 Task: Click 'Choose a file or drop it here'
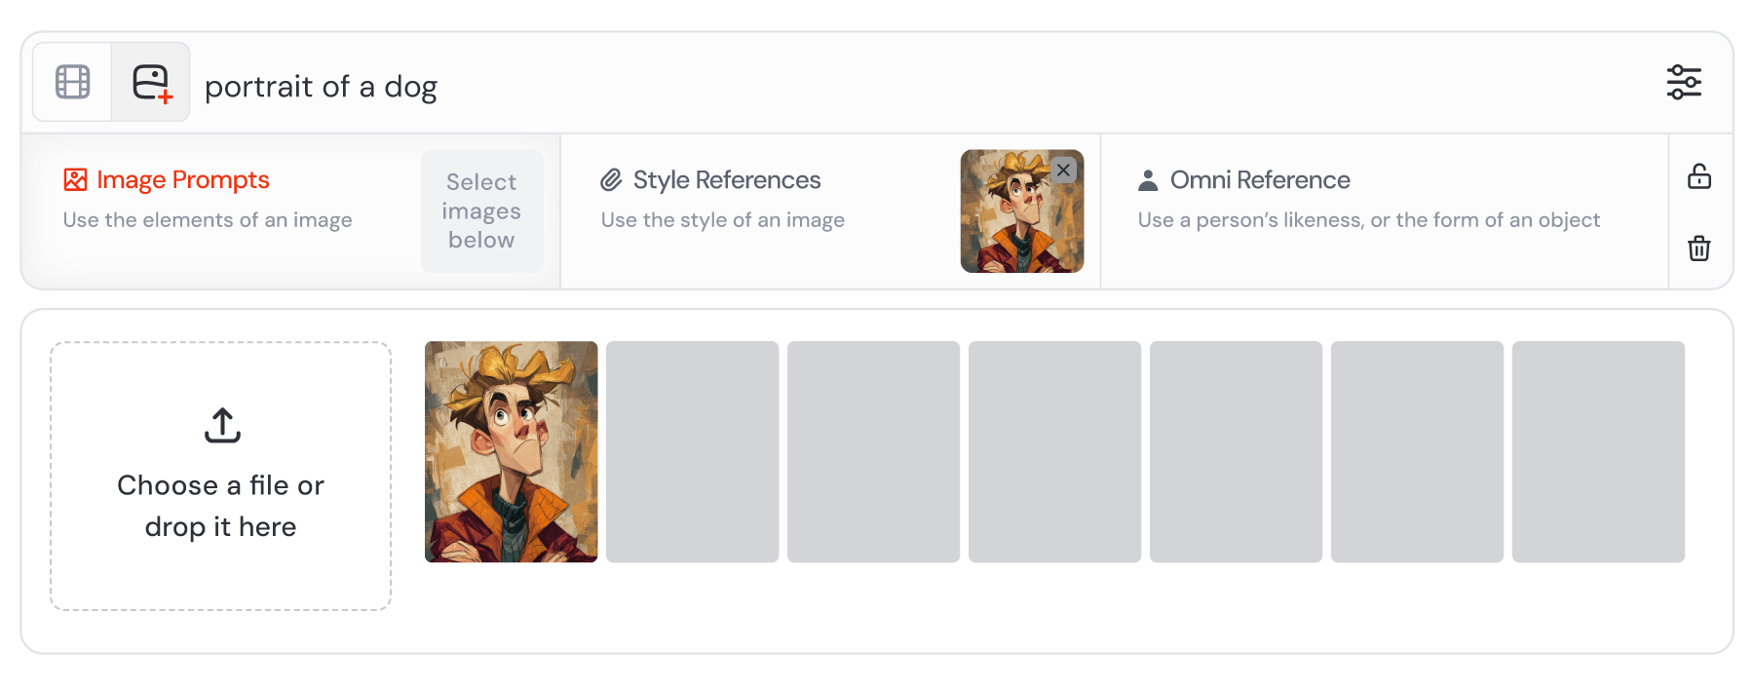(x=221, y=506)
